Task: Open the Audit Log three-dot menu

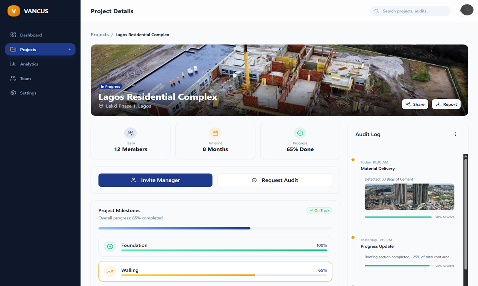Action: (455, 134)
